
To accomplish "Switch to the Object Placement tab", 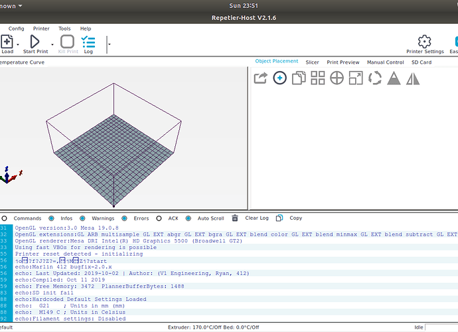I will click(x=277, y=61).
